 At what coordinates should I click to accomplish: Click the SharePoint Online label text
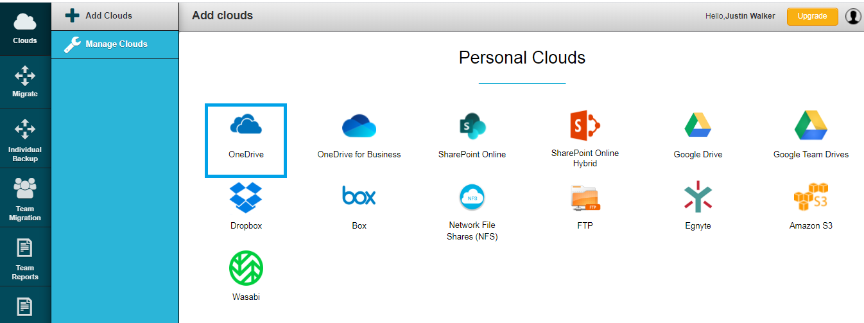[x=472, y=155]
